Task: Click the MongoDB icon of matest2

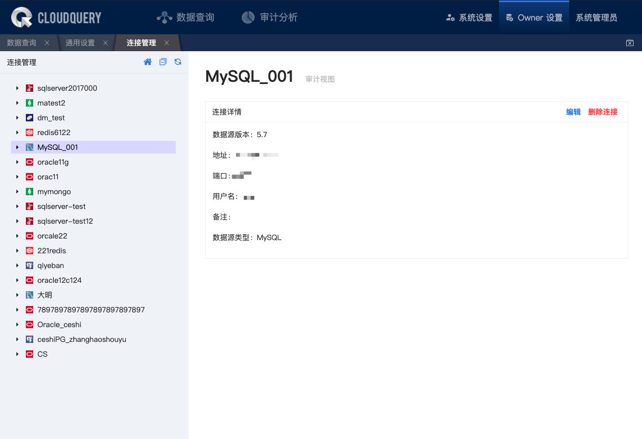Action: coord(30,103)
